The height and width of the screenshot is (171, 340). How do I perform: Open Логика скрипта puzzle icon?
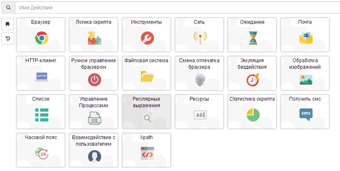94,38
